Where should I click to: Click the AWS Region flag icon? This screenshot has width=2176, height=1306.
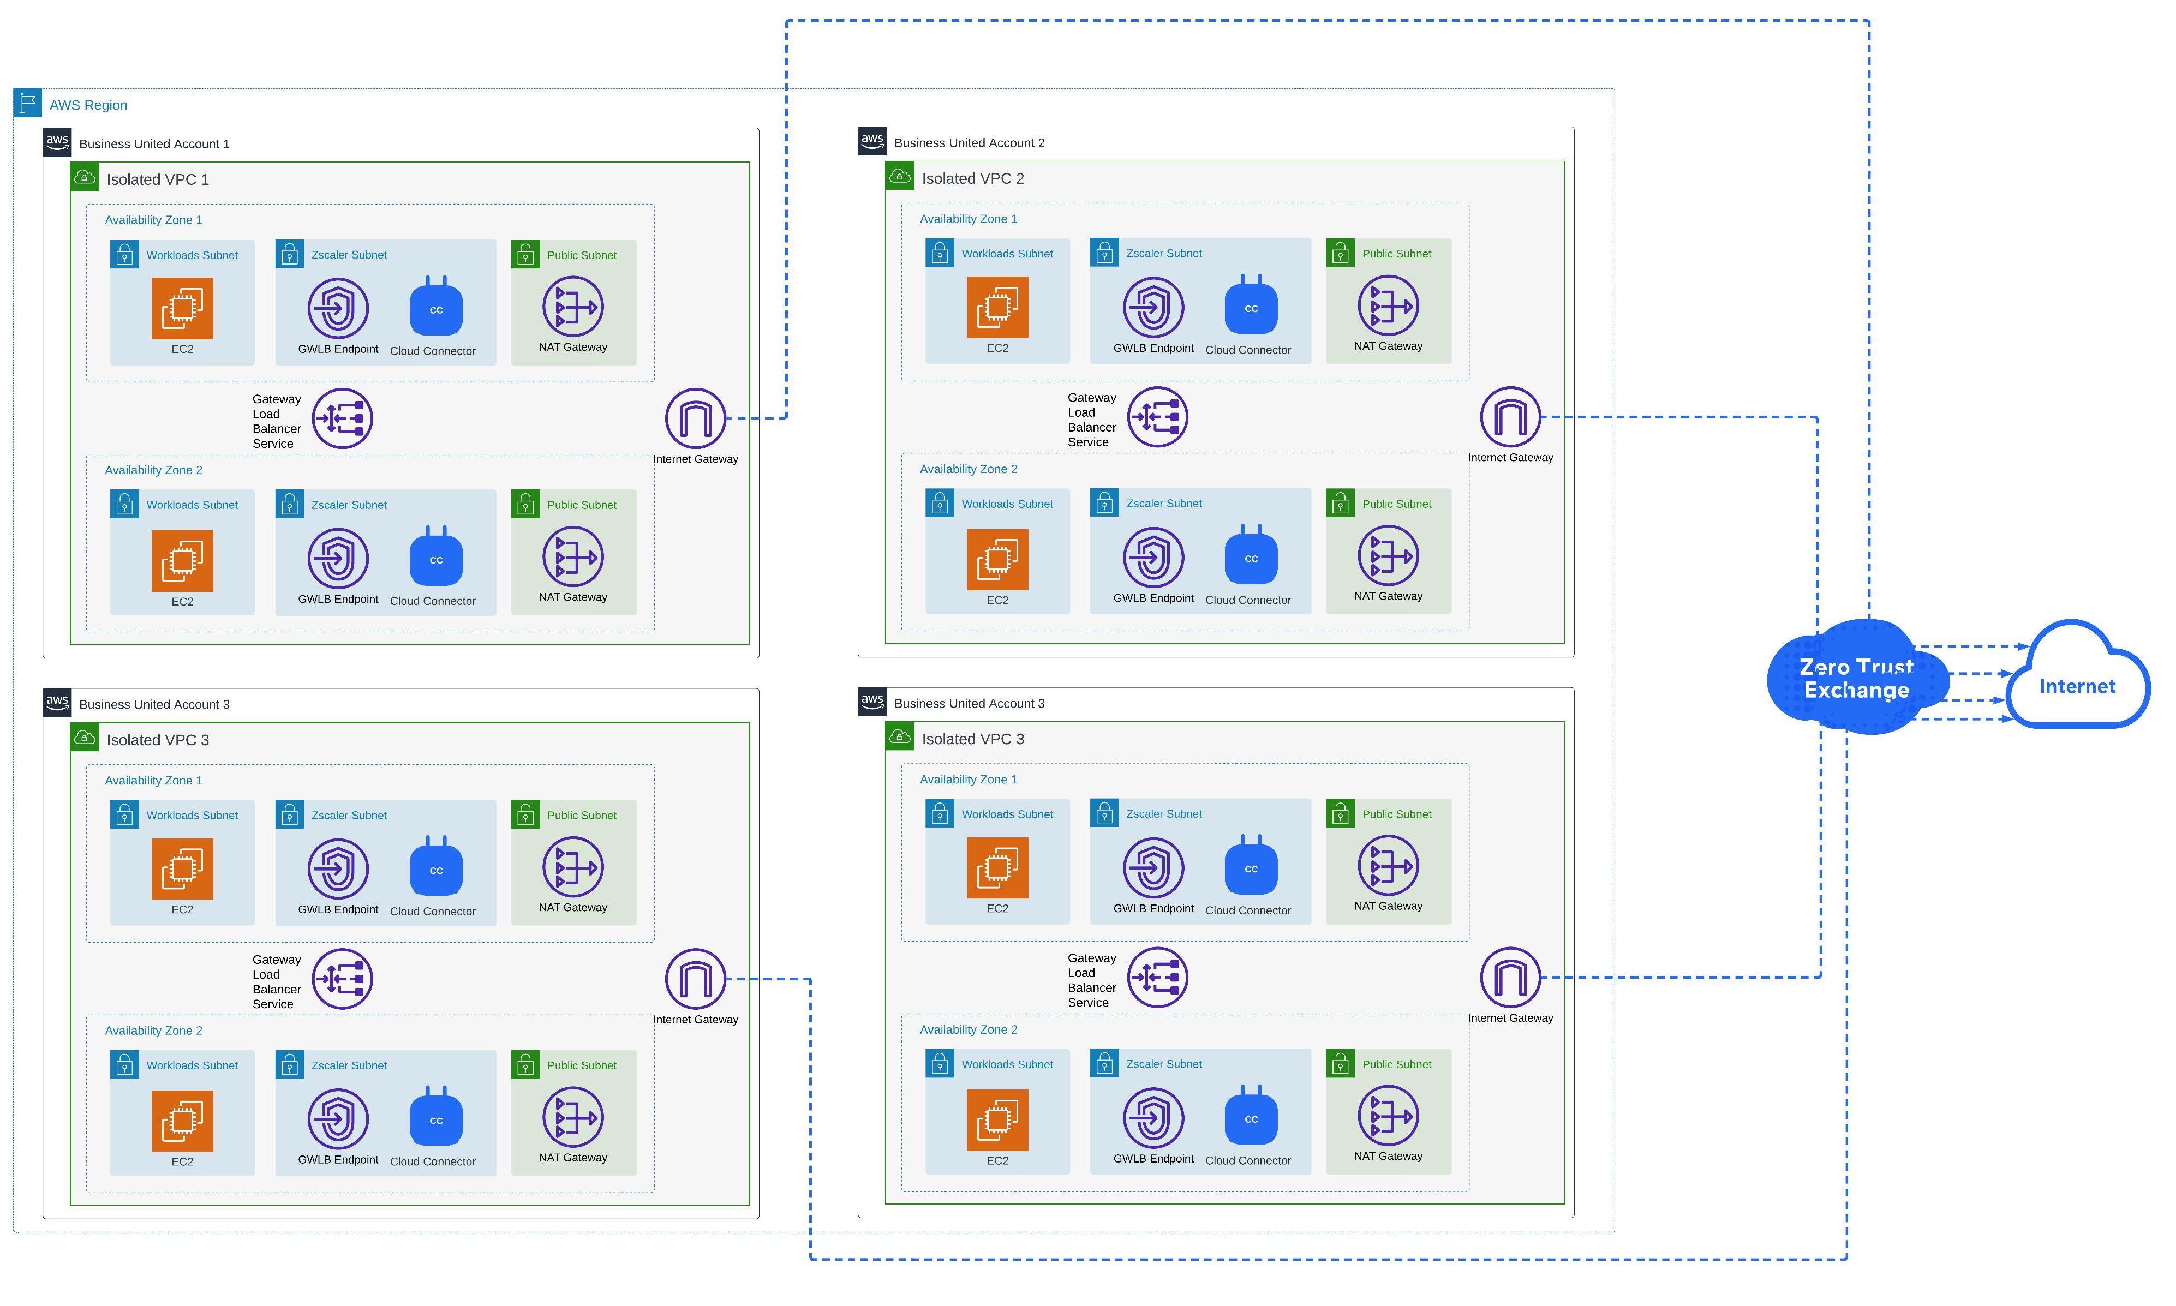click(27, 103)
